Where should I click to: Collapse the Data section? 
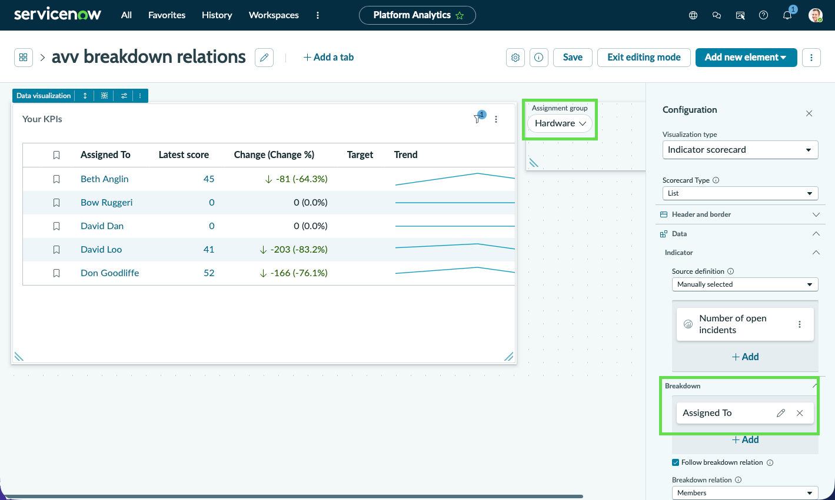(x=816, y=234)
